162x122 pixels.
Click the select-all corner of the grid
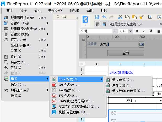(81, 64)
